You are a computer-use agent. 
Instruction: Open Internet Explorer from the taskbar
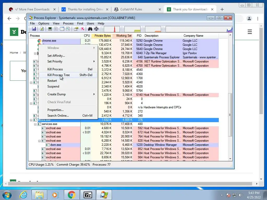point(23,195)
